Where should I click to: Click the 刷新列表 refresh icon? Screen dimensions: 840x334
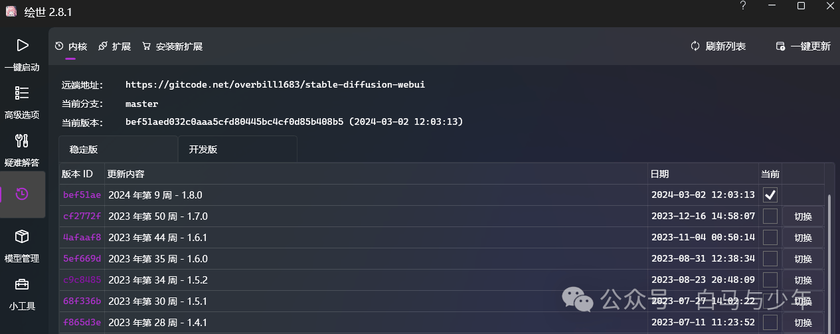point(695,46)
